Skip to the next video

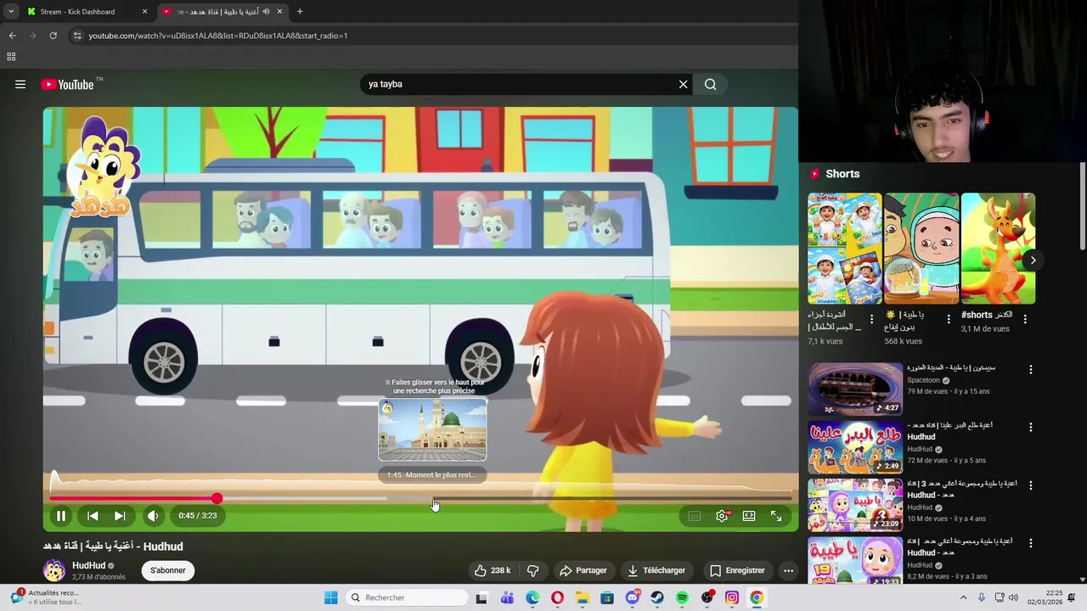(x=120, y=515)
